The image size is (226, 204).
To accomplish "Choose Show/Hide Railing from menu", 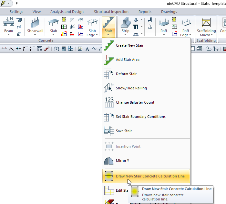I will 146,88.
